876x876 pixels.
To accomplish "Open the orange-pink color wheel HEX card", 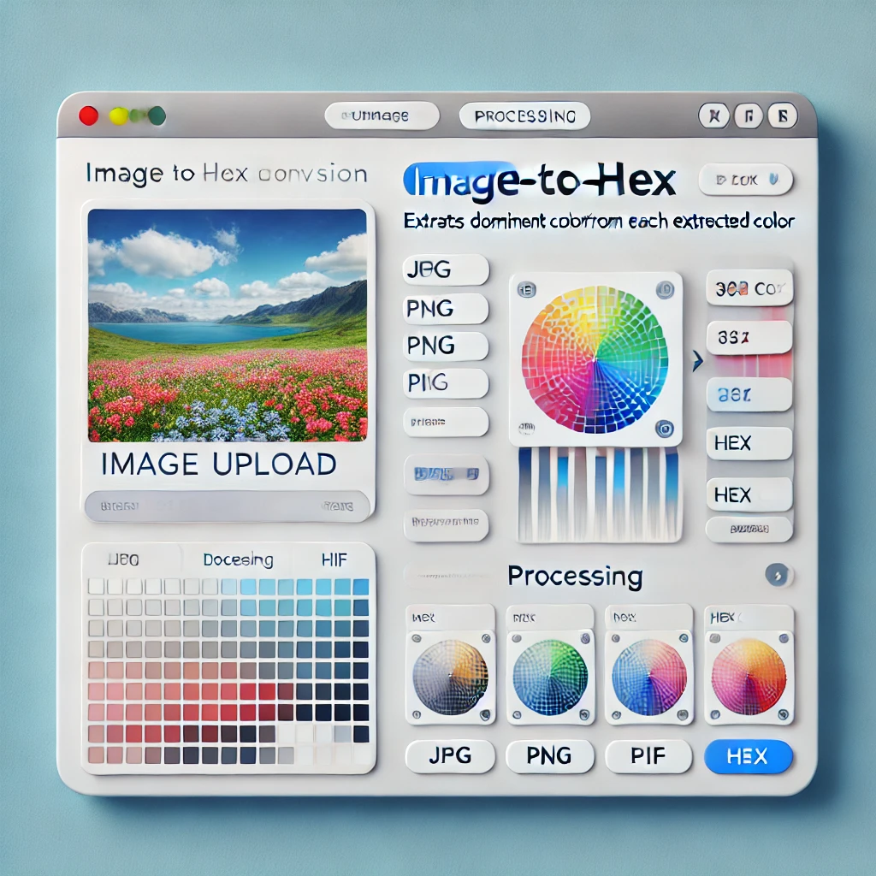I will [x=749, y=665].
